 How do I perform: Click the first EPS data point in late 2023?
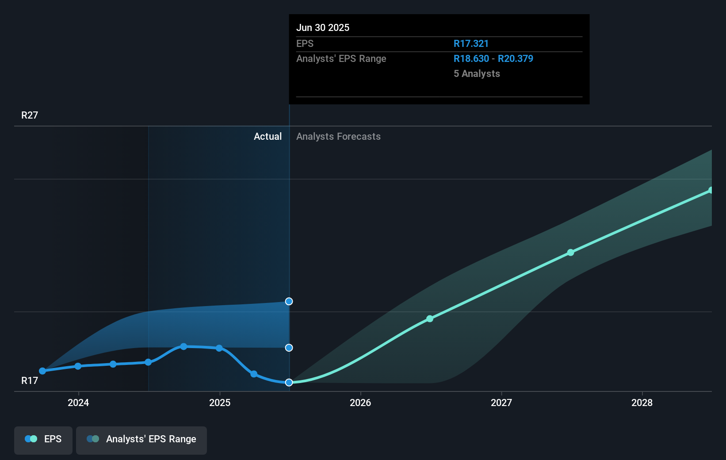[x=42, y=371]
